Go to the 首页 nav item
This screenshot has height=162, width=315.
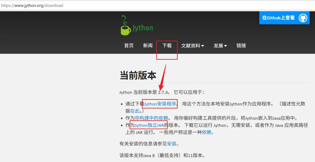129,46
